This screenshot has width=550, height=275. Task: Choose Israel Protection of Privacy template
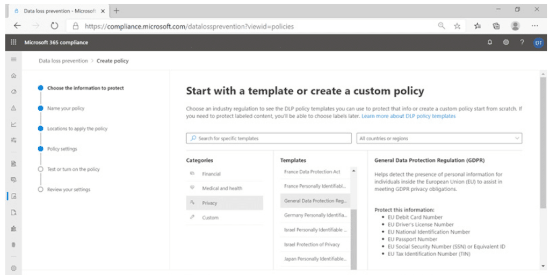tap(315, 244)
